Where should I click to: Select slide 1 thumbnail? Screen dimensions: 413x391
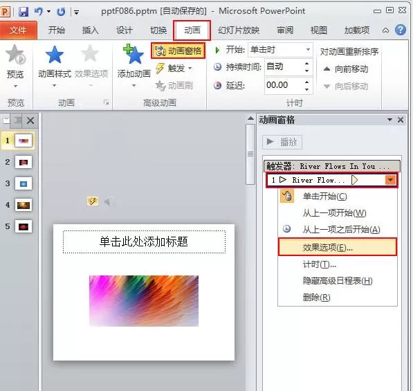[x=24, y=140]
